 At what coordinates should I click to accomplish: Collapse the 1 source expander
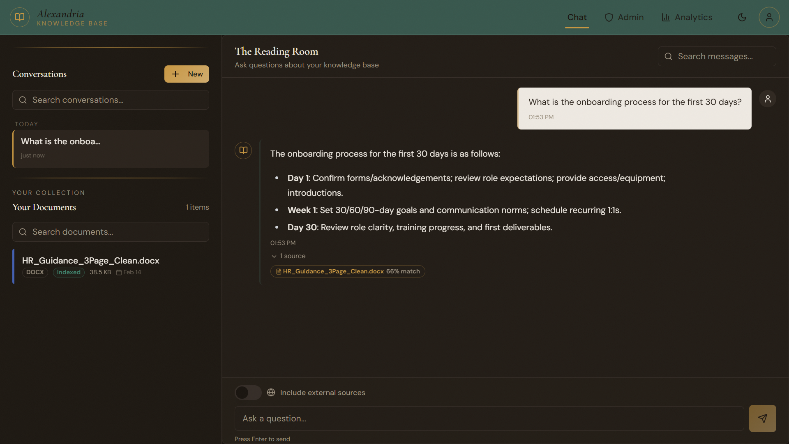(288, 256)
